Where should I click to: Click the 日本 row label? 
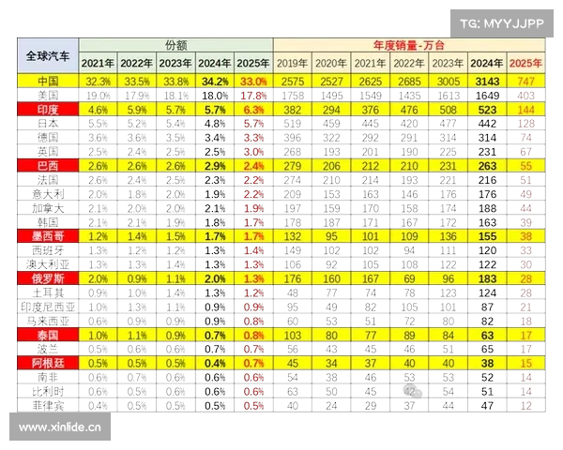click(x=48, y=124)
